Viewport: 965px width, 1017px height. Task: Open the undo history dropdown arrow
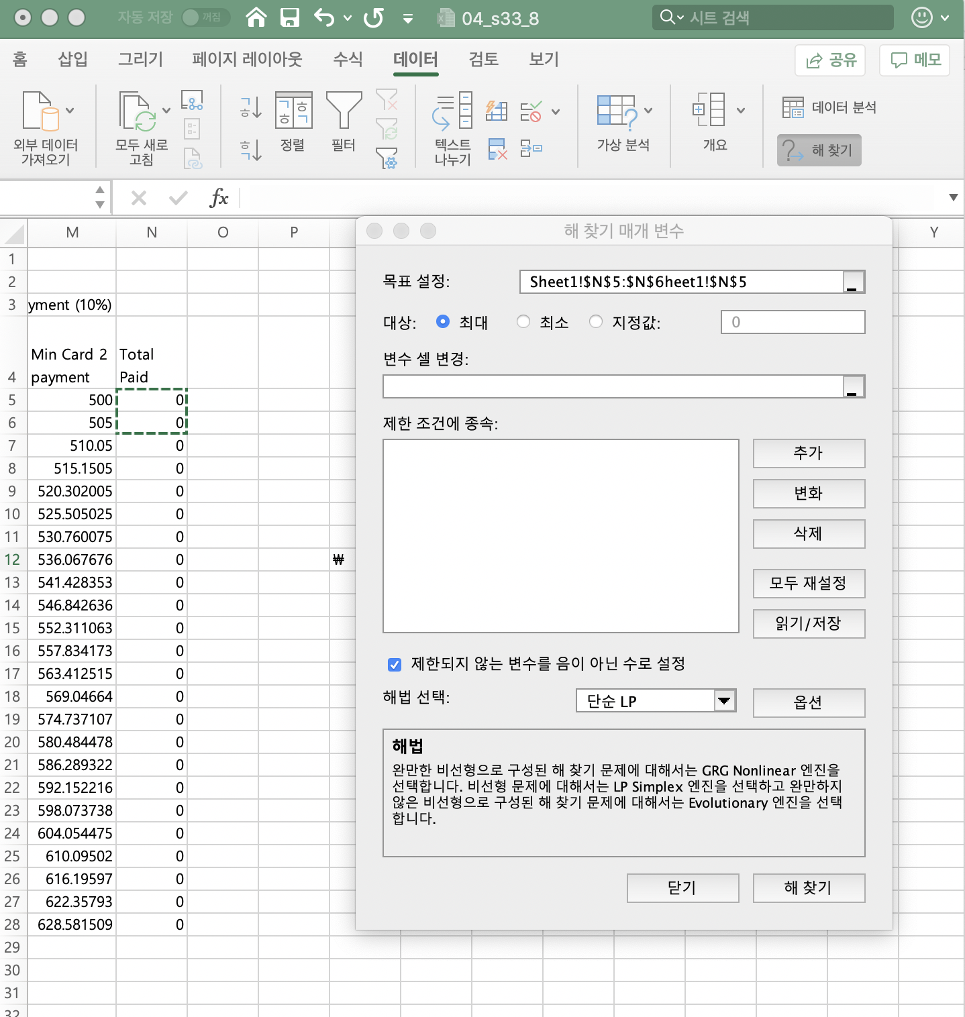click(348, 18)
